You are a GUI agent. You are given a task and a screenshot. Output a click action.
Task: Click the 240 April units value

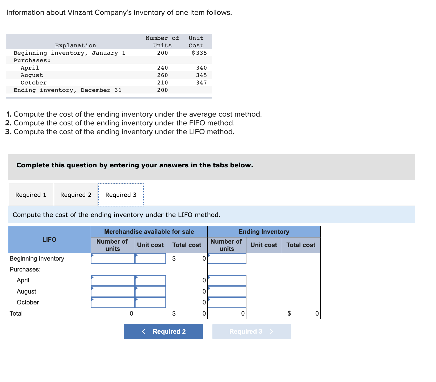coord(162,68)
